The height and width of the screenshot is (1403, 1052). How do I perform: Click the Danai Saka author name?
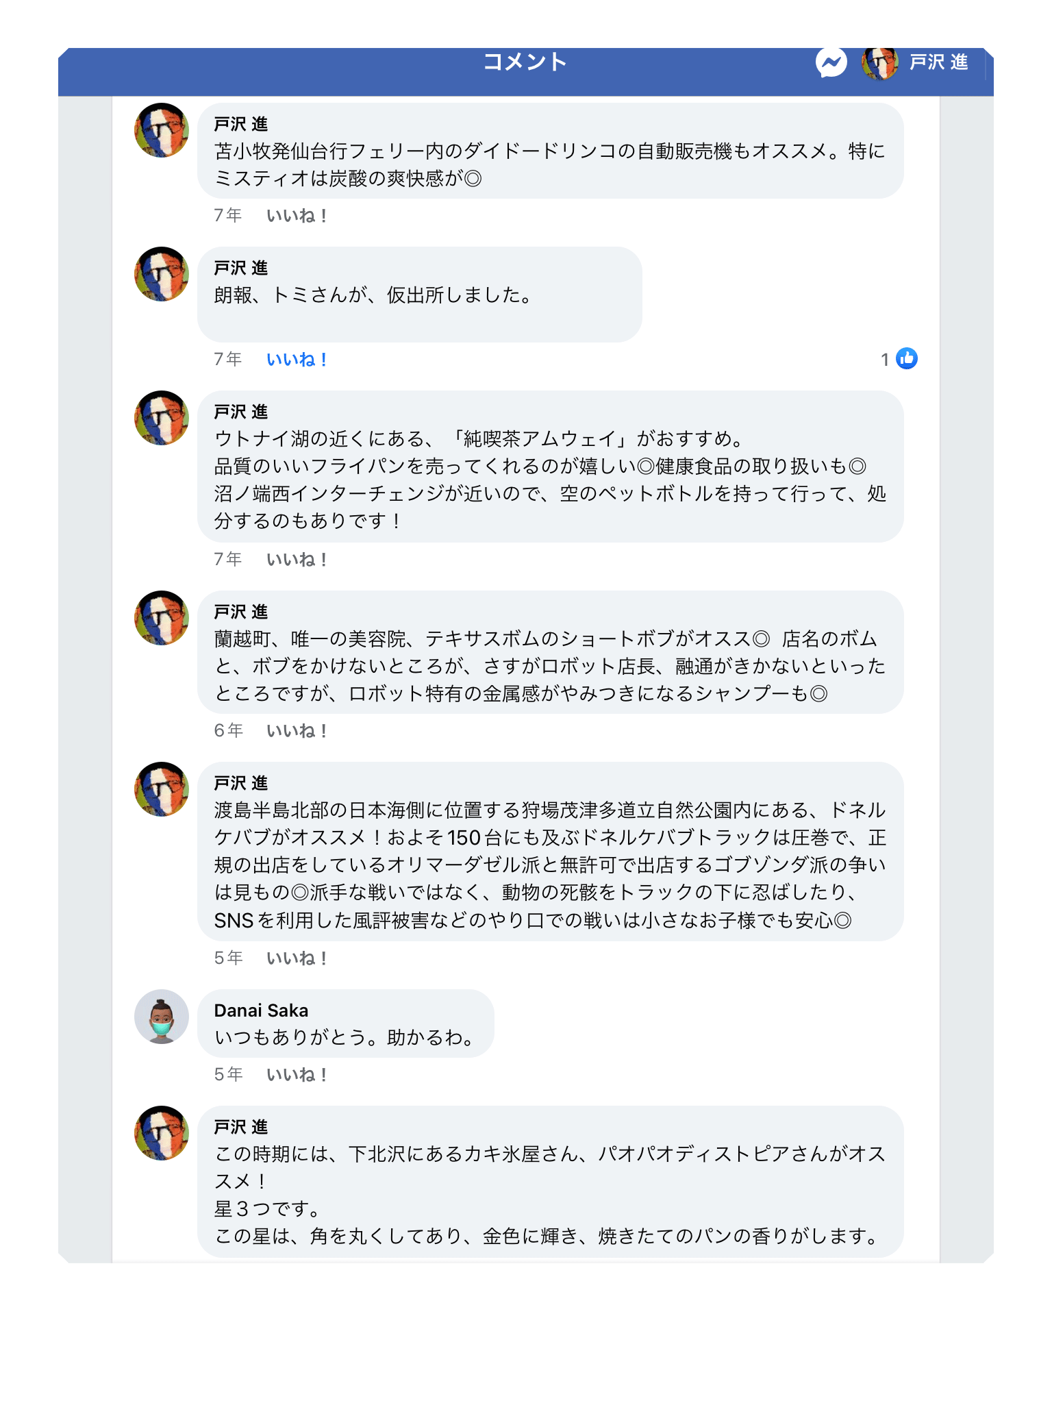(x=261, y=1010)
